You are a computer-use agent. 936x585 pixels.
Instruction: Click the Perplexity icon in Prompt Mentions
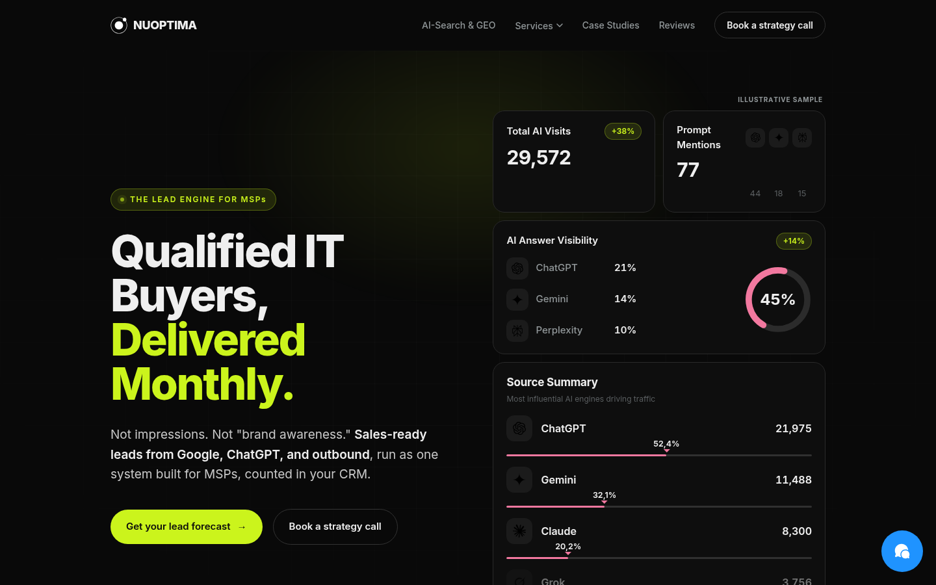(x=802, y=138)
